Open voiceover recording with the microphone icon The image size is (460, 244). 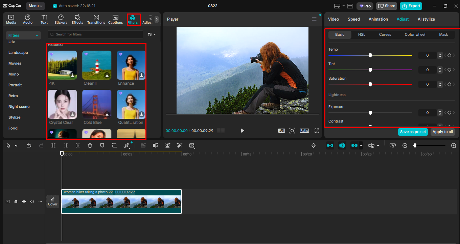[314, 145]
